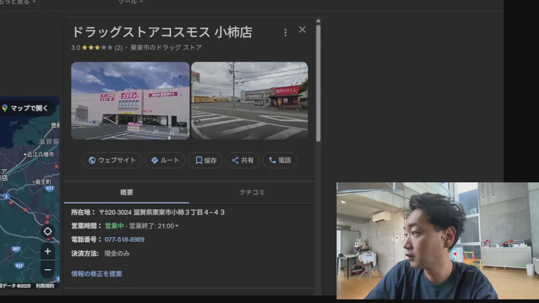The height and width of the screenshot is (303, 539).
Task: Click 竜王町 label on map
Action: (43, 182)
